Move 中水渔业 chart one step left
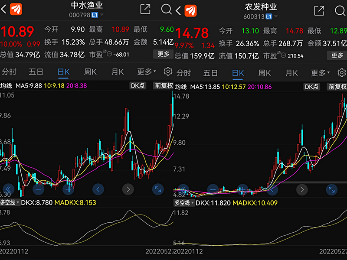This screenshot has width=347, height=260. click(98, 189)
